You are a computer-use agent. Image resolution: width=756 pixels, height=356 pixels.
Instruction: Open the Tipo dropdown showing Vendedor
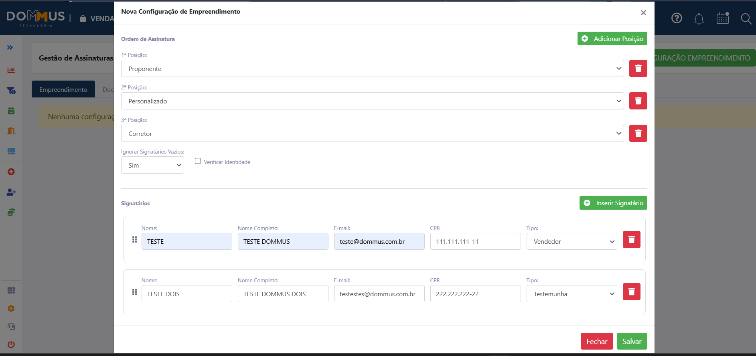pos(572,241)
